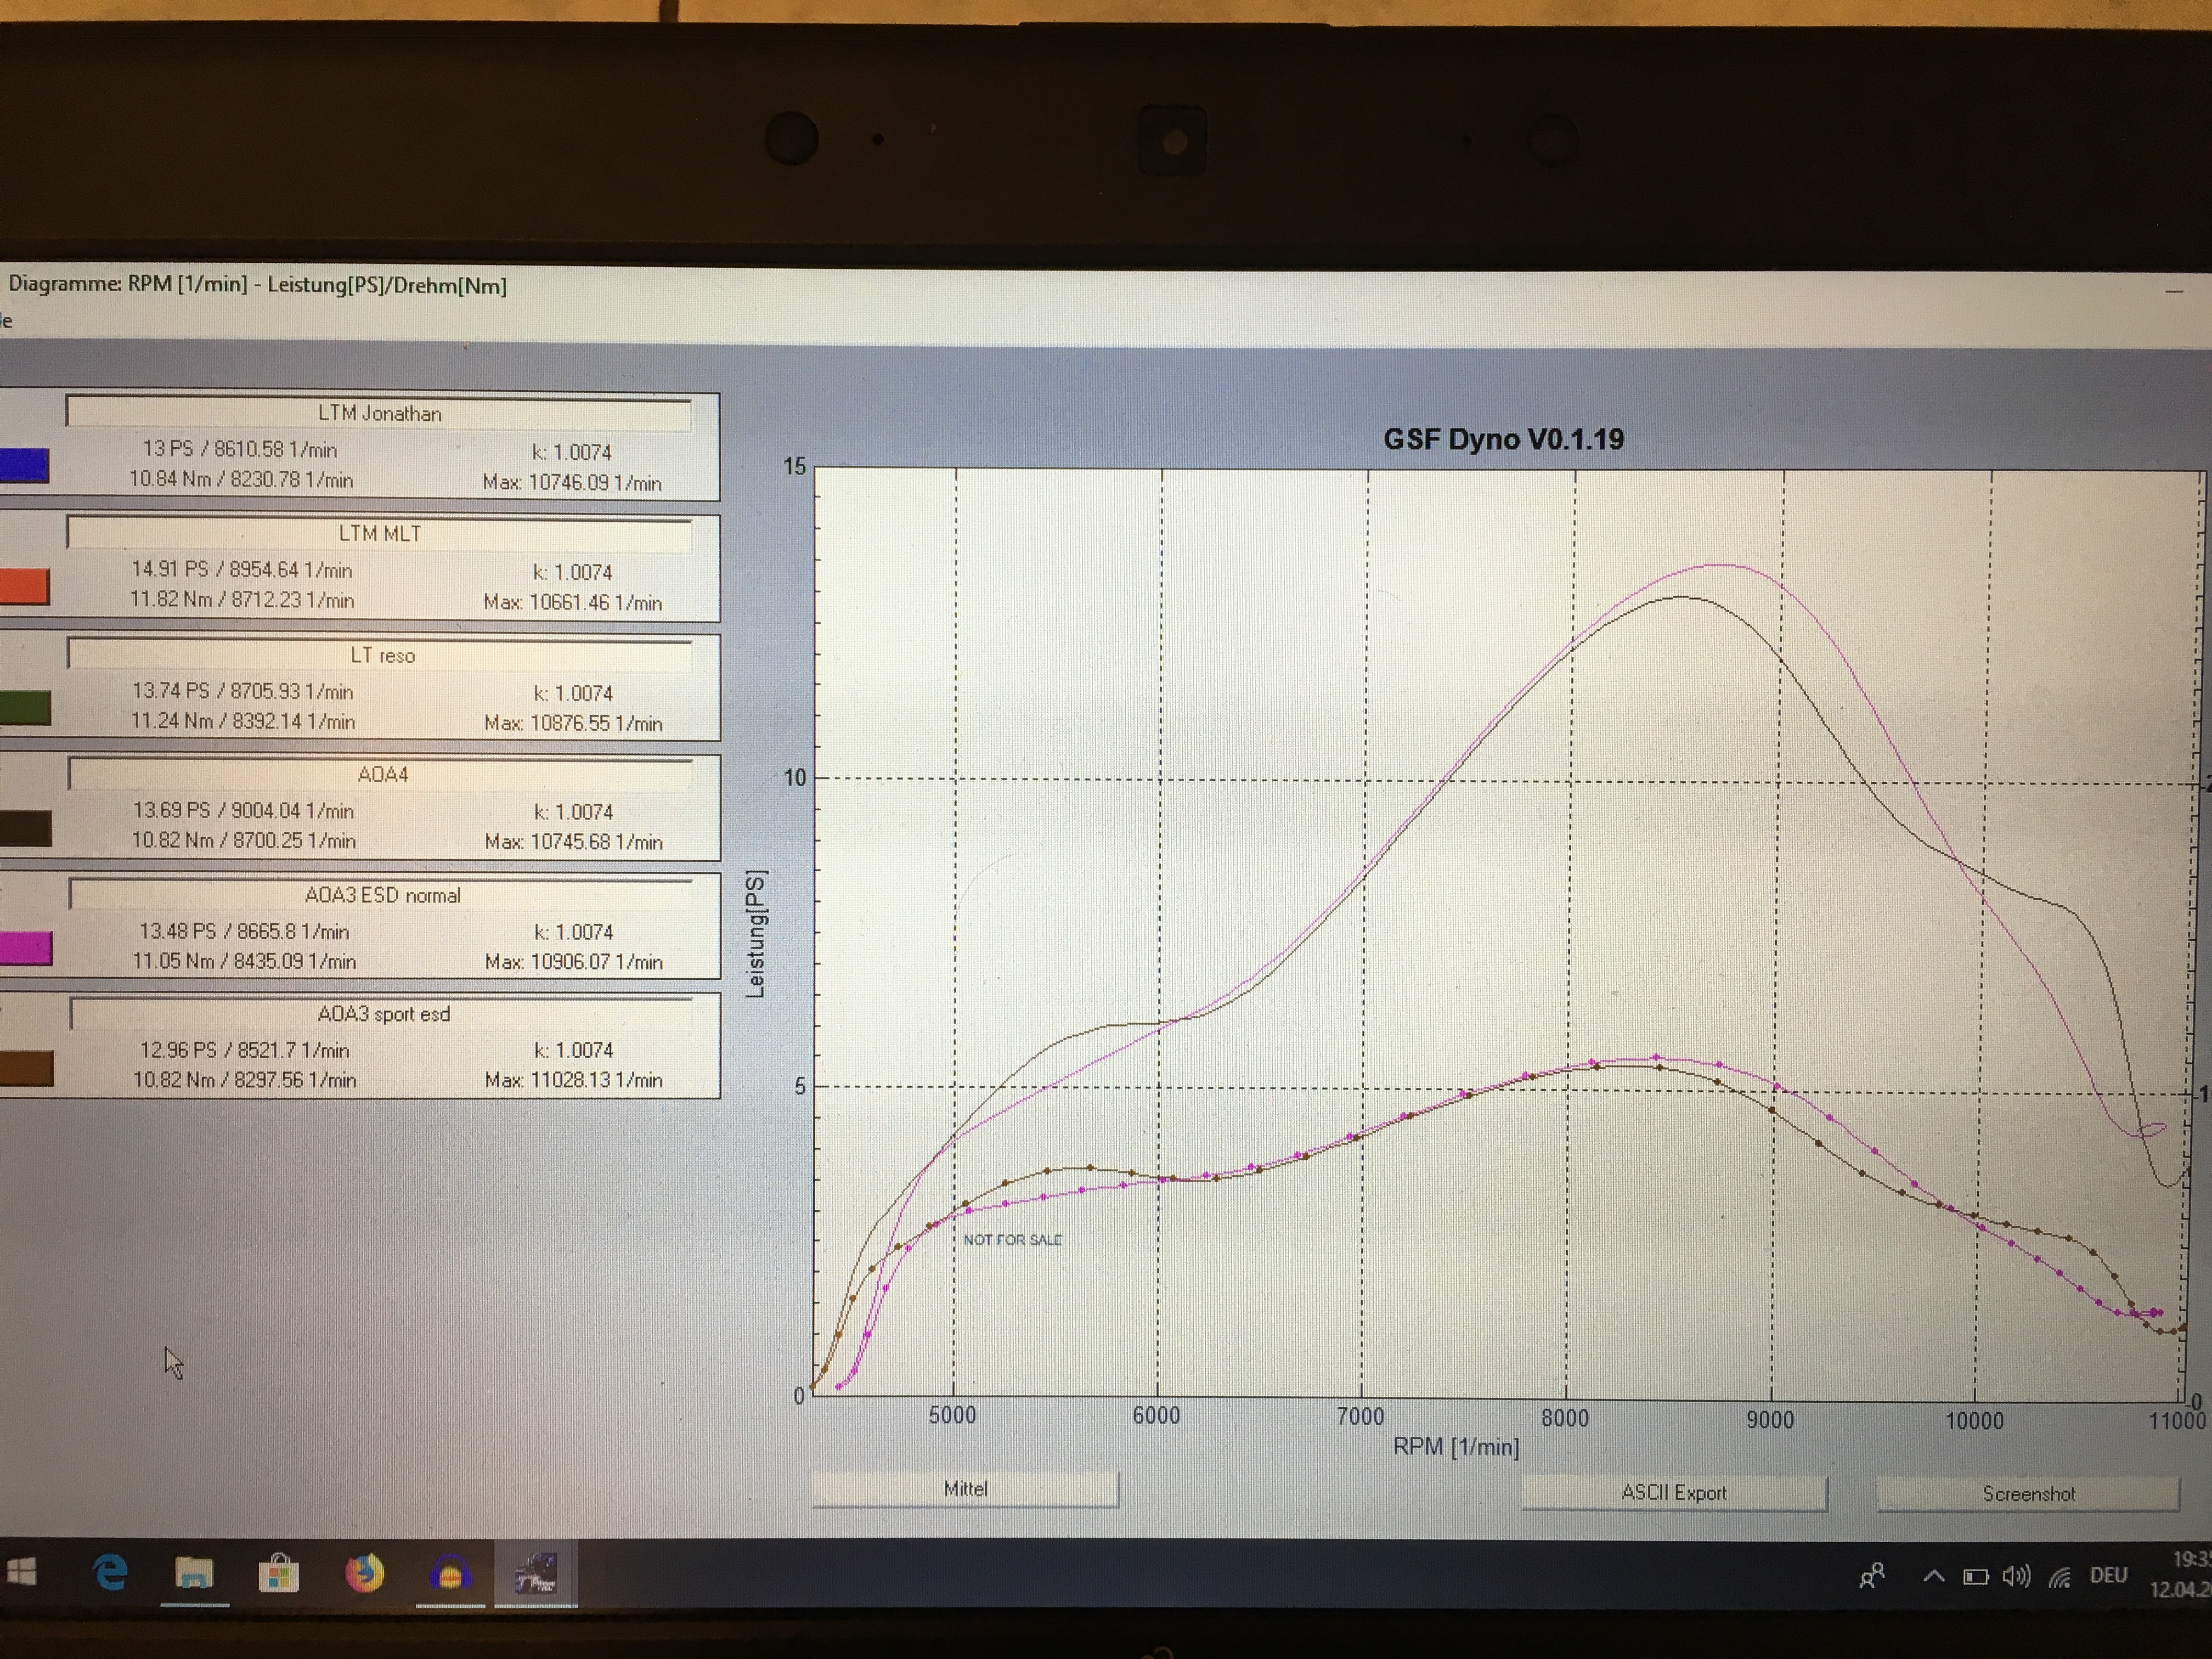Image resolution: width=2212 pixels, height=1659 pixels.
Task: Click the magenta AOA3 ESD normal swatch
Action: 26,948
